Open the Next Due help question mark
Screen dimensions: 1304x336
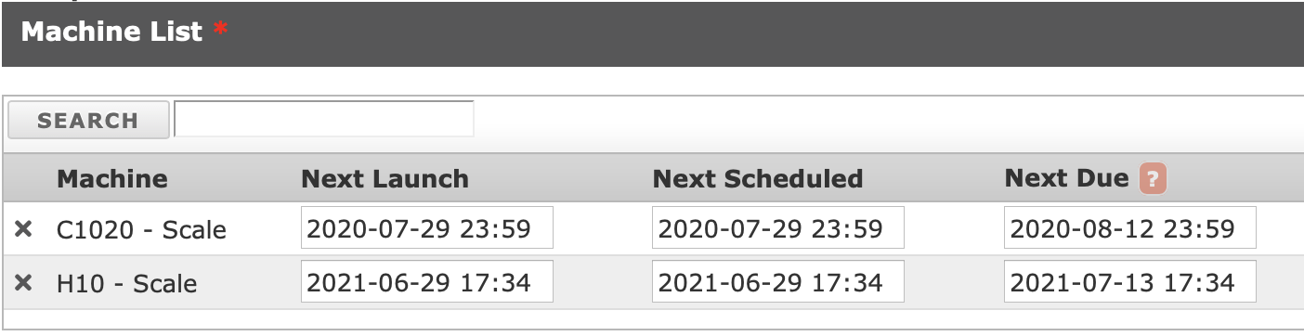coord(1152,178)
